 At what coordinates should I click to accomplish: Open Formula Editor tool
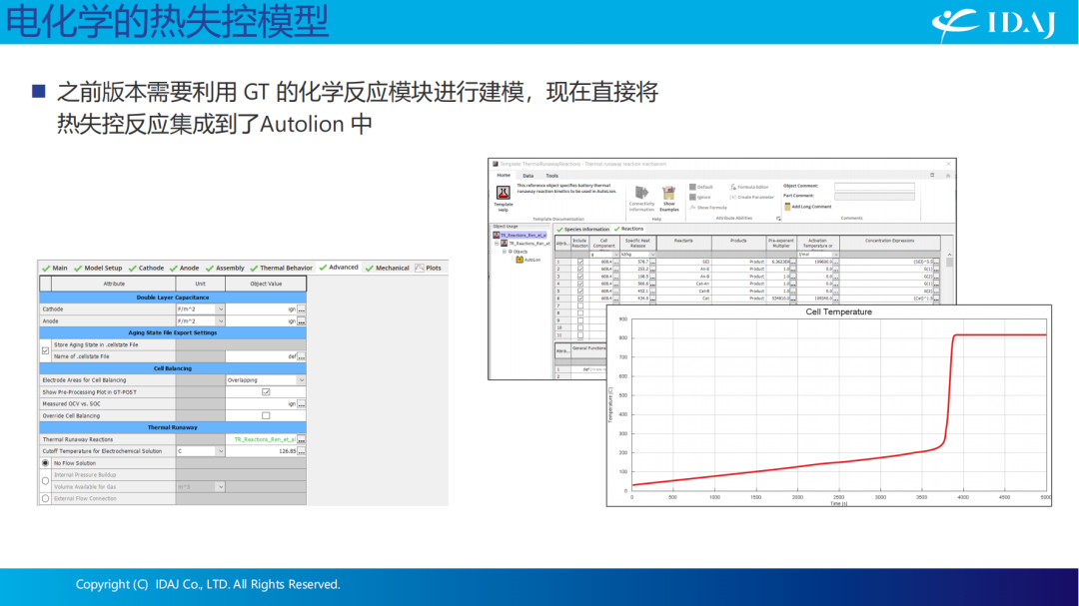coord(749,187)
